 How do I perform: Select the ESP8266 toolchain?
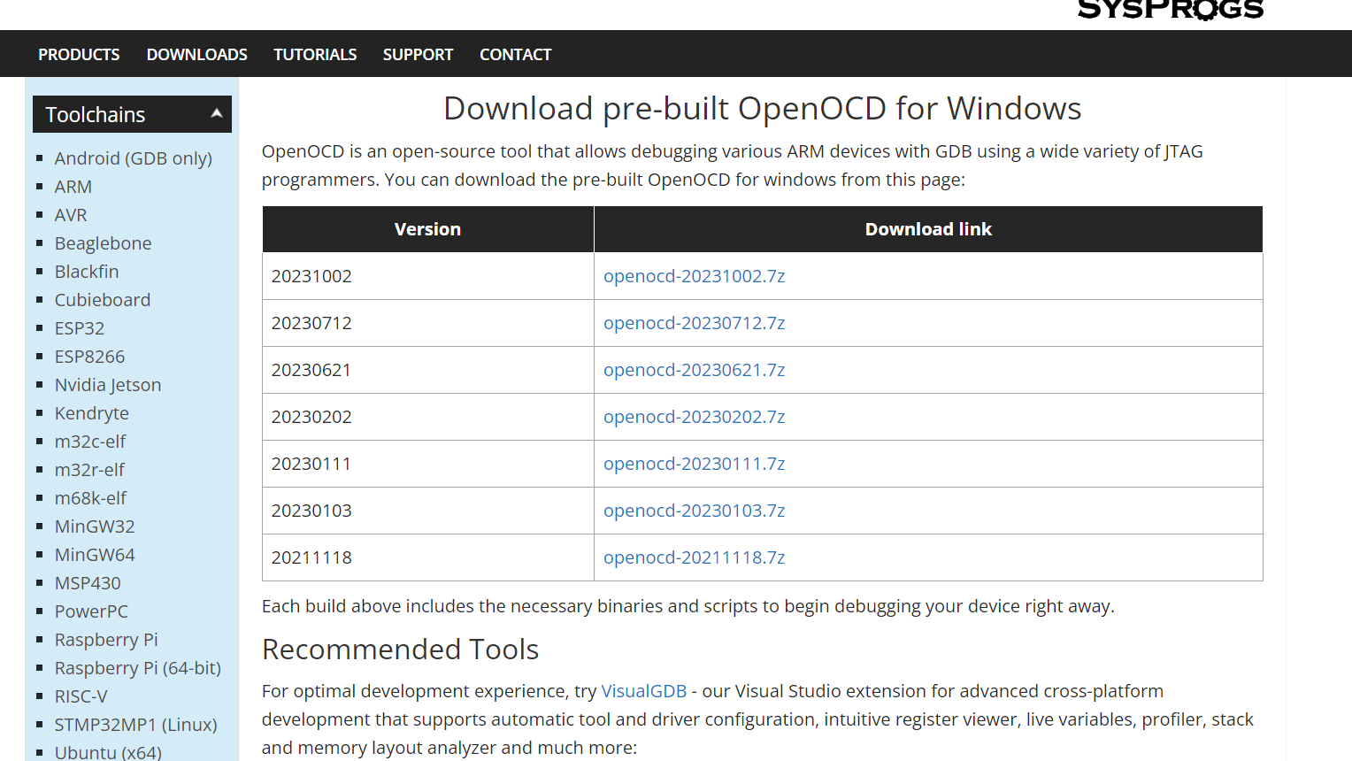pos(89,356)
